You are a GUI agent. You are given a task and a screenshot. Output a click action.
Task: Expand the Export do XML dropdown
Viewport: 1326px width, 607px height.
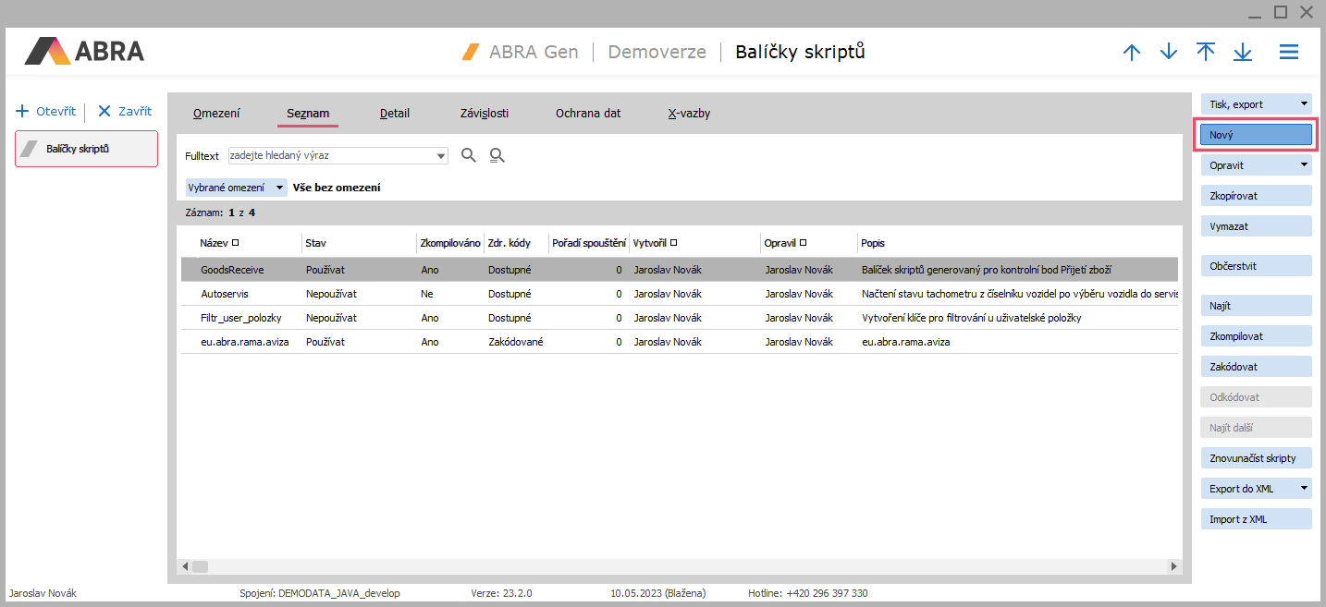pos(1304,488)
